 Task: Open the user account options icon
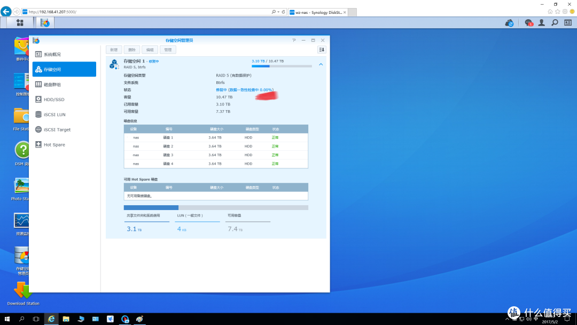click(542, 23)
